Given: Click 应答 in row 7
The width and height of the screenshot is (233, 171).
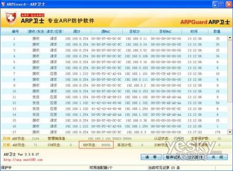Looking at the screenshot, I should (54, 73).
